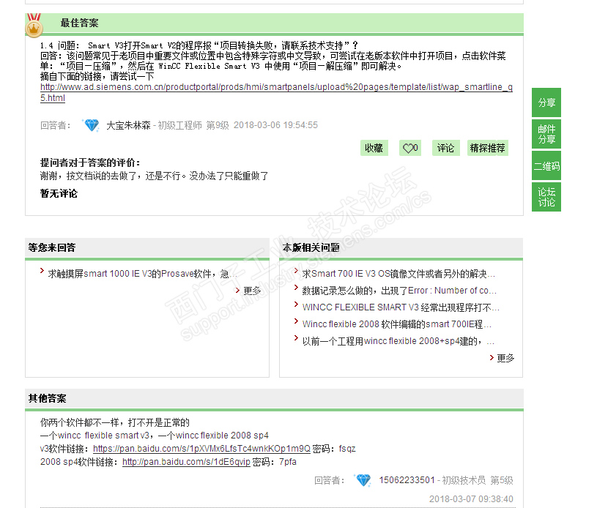This screenshot has width=597, height=508.
Task: Click 更多 under 本版相关问题
Action: 505,358
